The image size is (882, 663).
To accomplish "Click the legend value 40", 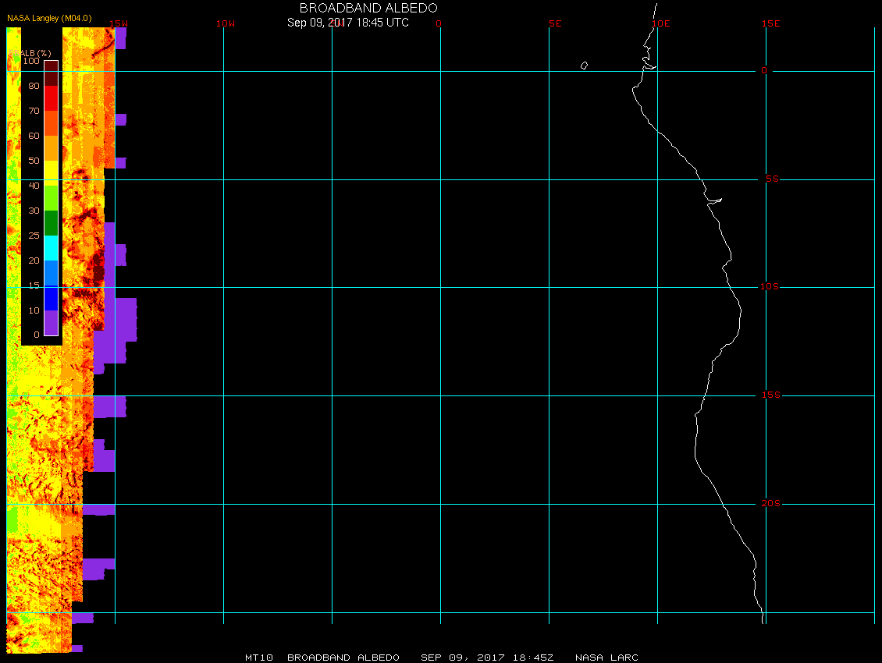I will 34,186.
